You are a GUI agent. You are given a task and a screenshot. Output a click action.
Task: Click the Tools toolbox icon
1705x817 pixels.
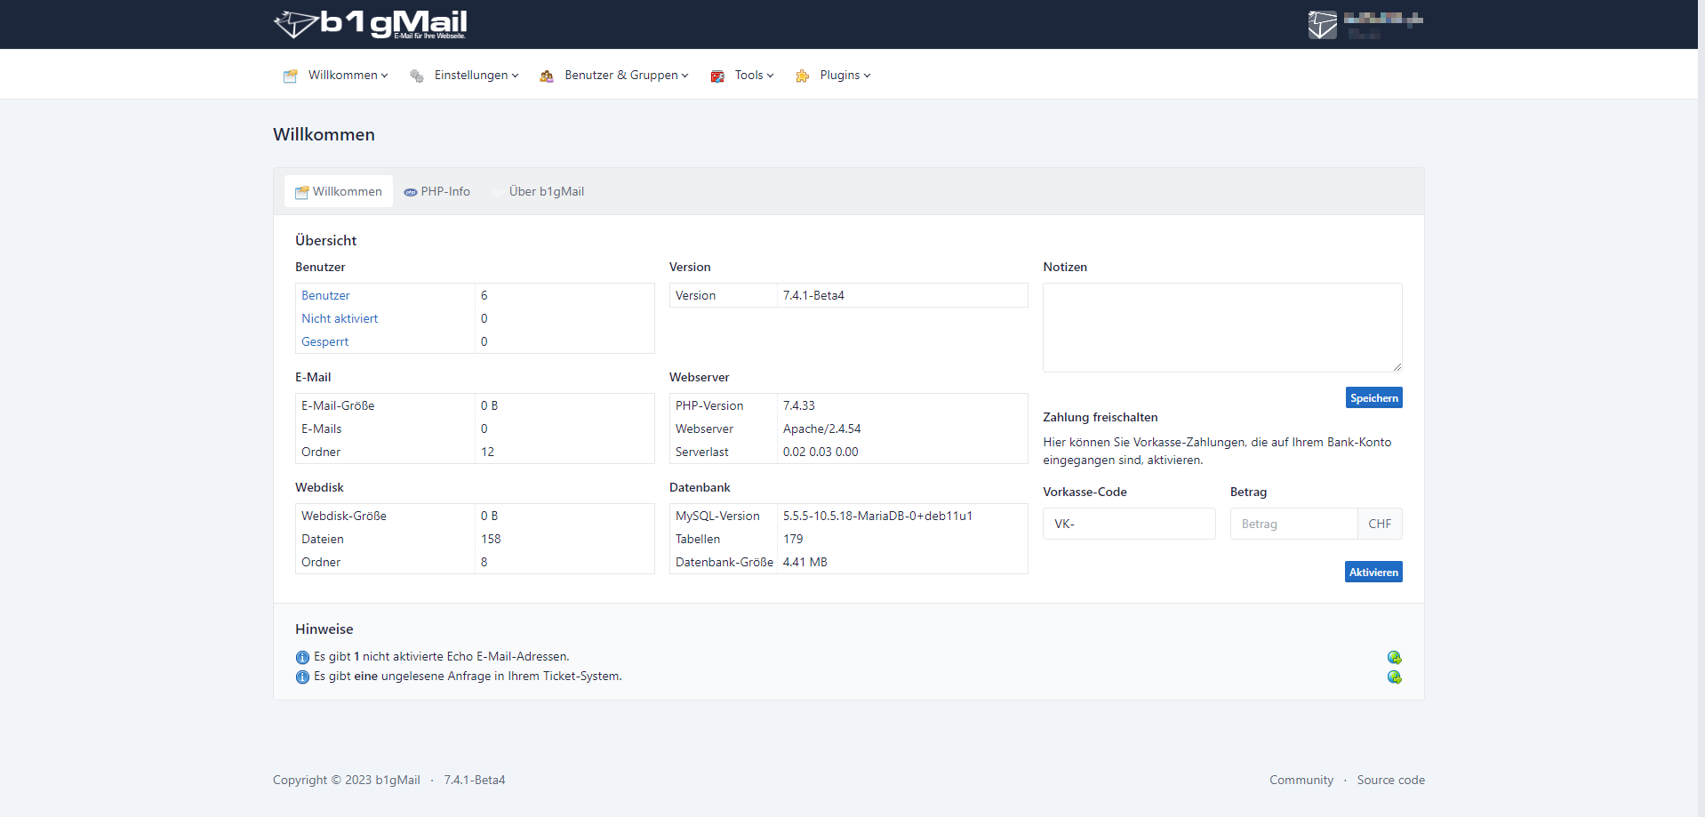(717, 76)
